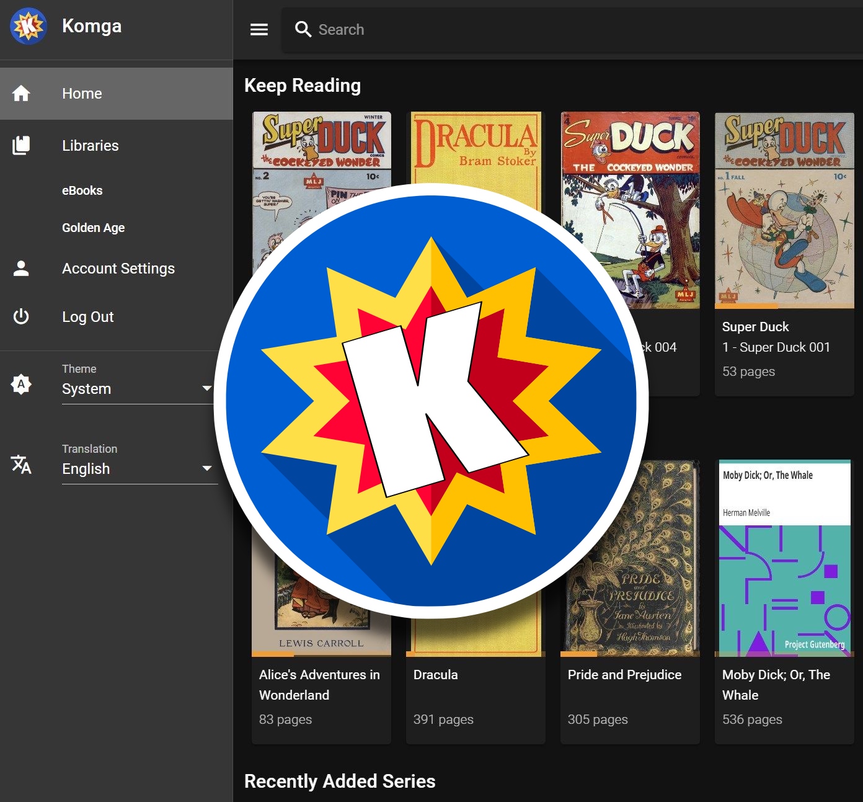Click the 'Keep Reading' section heading
This screenshot has width=863, height=802.
click(303, 86)
